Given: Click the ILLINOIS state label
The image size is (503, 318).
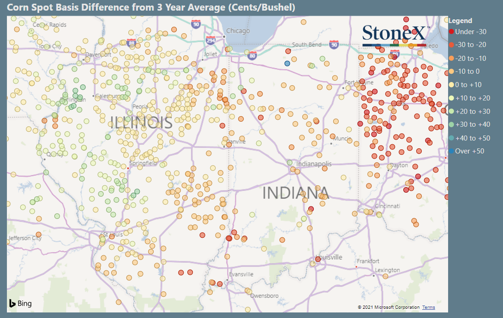Looking at the screenshot, I should pyautogui.click(x=141, y=122).
